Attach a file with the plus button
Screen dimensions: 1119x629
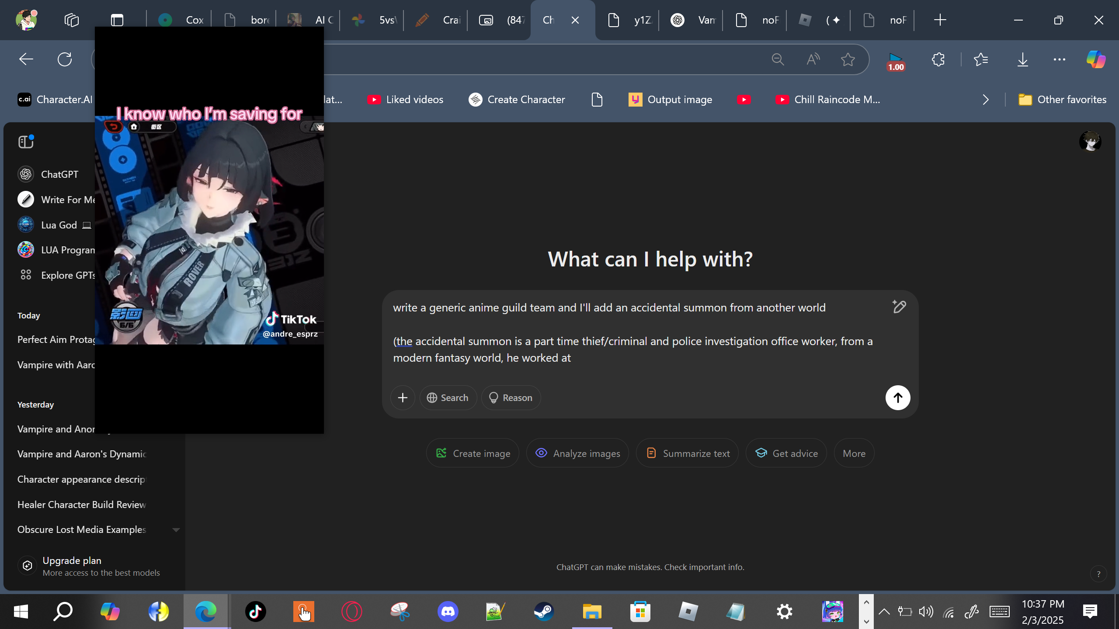(x=403, y=397)
